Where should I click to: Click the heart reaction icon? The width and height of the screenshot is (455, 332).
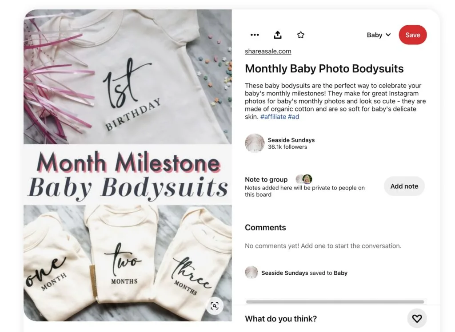417,318
